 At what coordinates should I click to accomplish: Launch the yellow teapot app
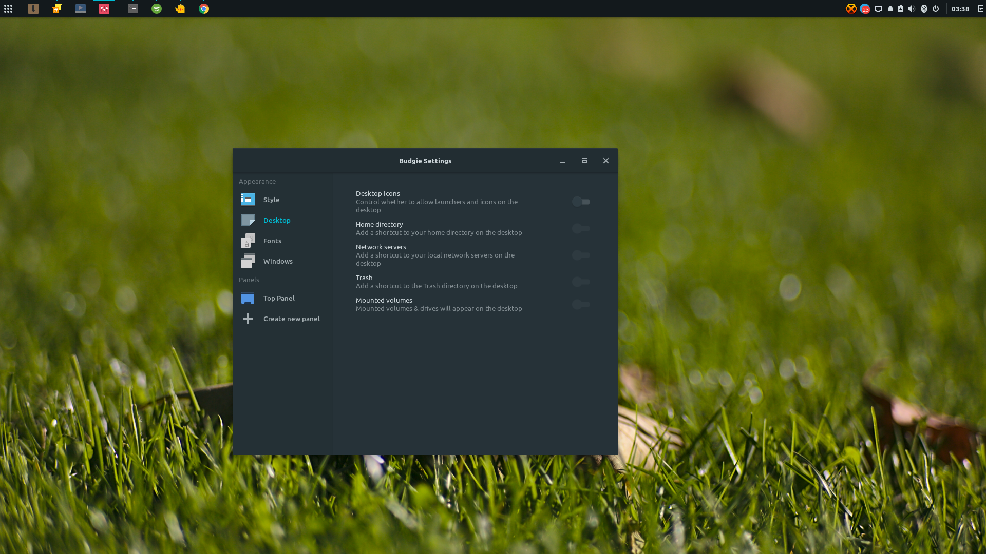[180, 9]
